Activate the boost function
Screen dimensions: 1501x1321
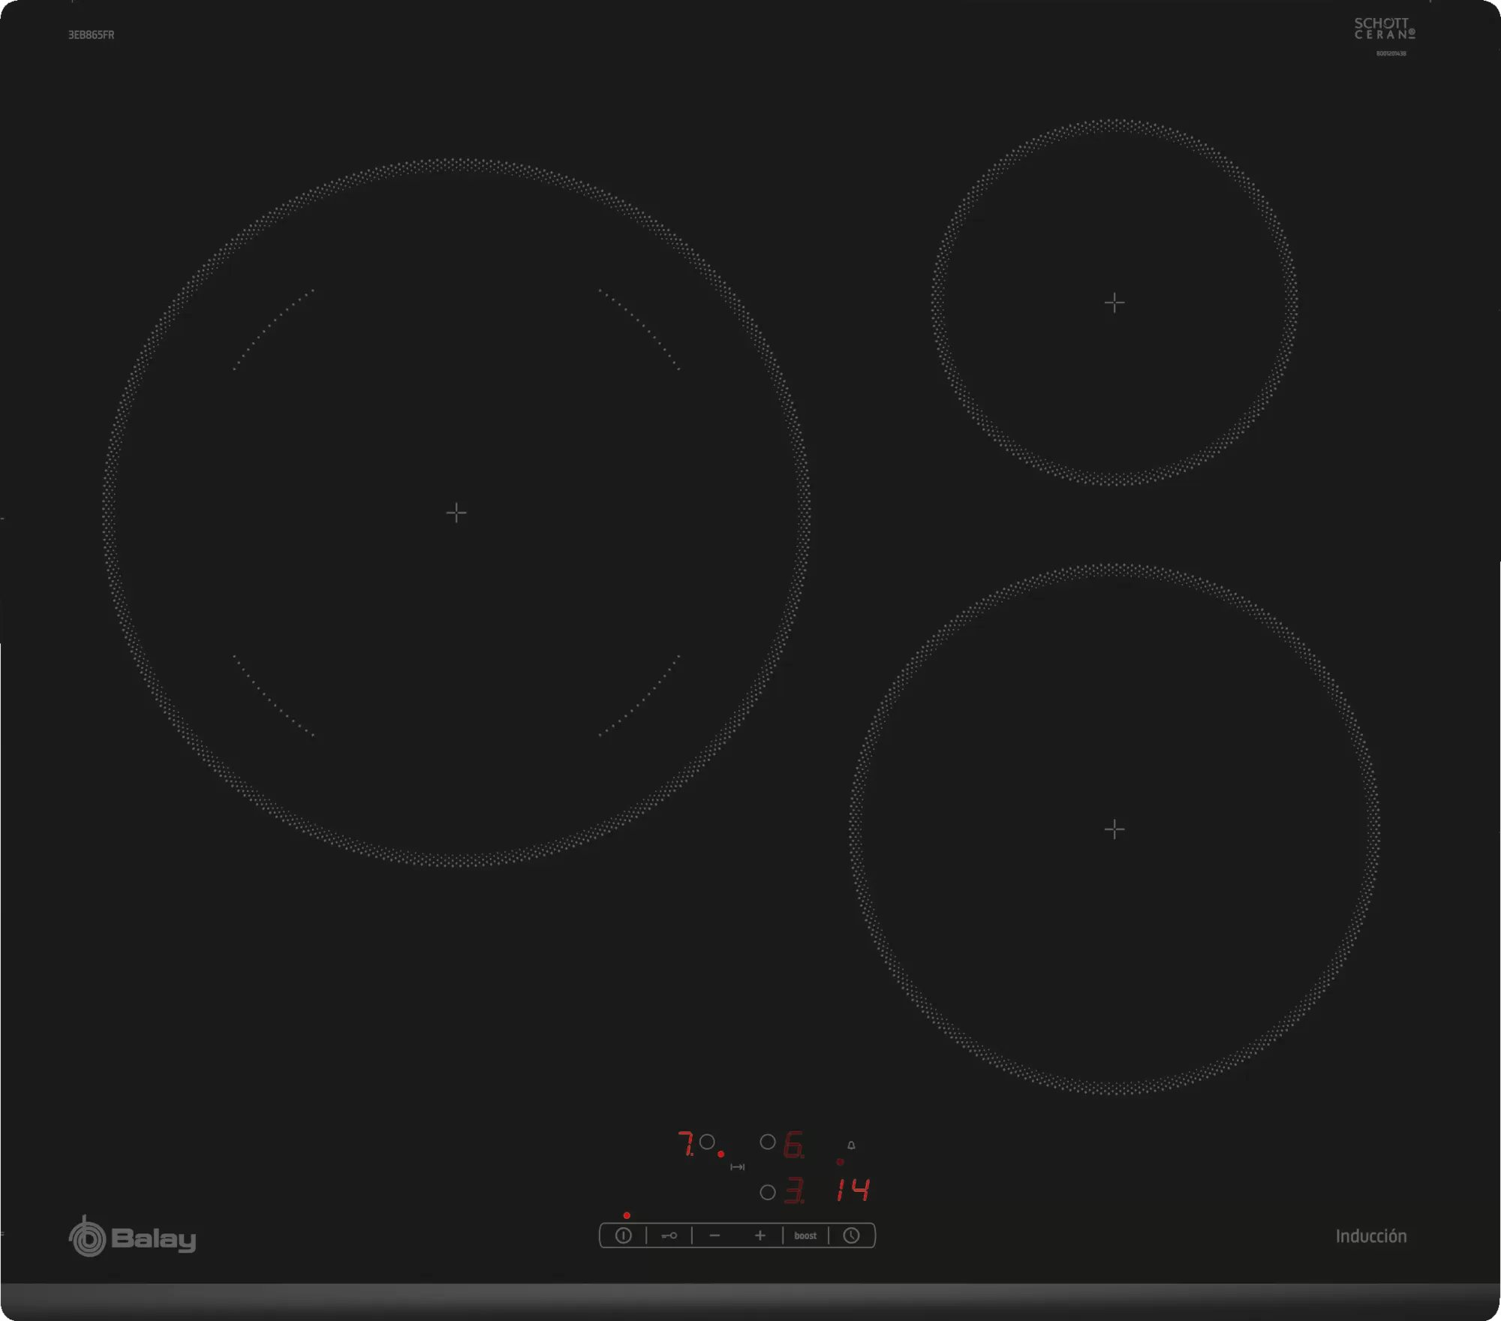[805, 1235]
